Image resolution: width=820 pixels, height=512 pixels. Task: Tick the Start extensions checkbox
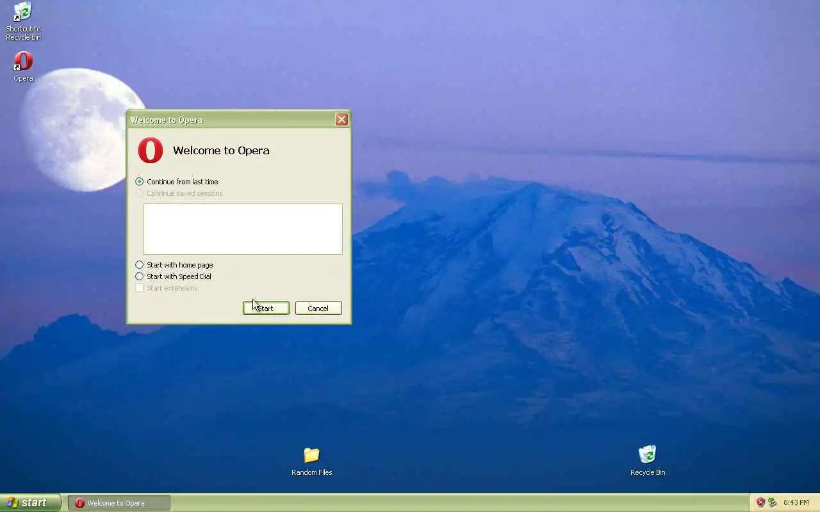pos(139,288)
